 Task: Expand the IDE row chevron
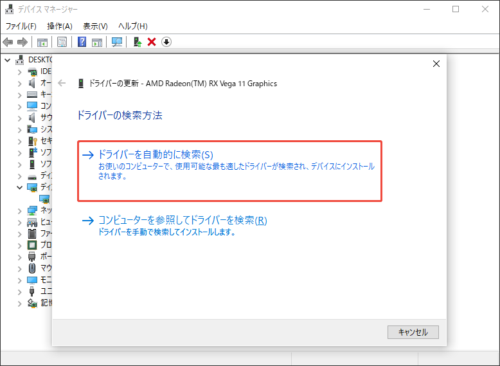(20, 72)
